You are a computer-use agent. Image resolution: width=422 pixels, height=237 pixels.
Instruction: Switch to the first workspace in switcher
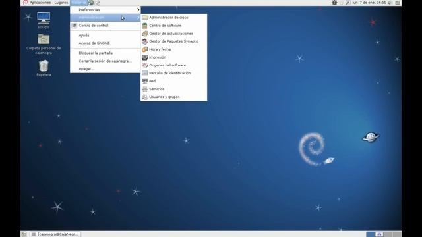371,234
